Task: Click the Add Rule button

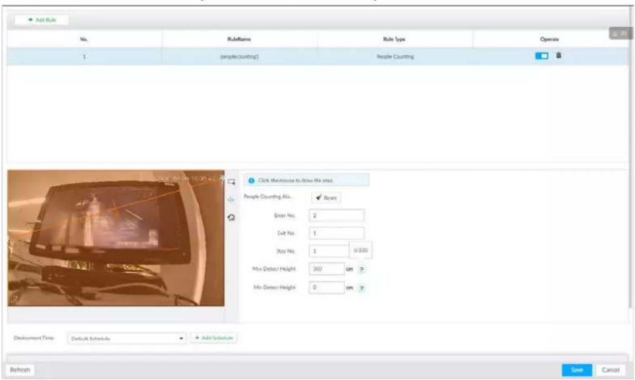Action: pyautogui.click(x=41, y=20)
